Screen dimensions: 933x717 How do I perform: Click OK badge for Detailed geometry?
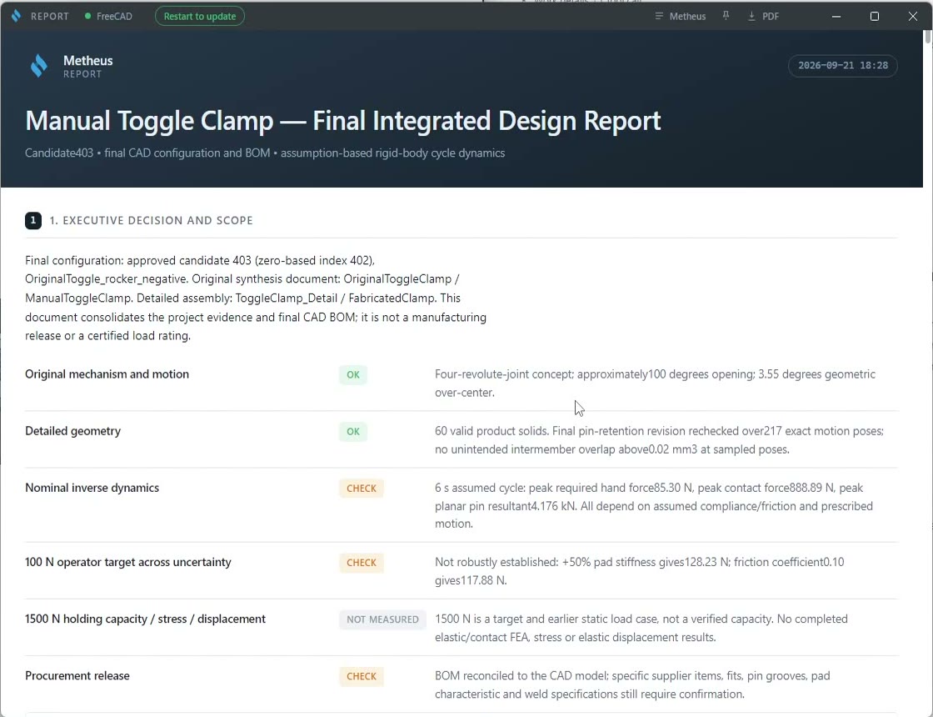coord(353,431)
